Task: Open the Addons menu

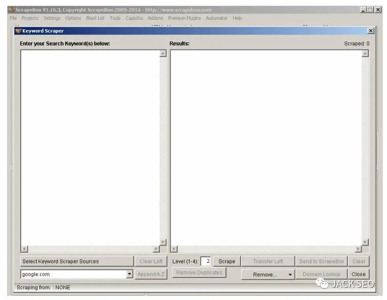Action: click(155, 18)
